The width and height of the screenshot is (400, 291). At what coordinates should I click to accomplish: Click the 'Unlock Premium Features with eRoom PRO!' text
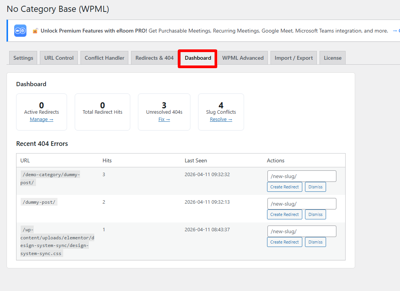[94, 31]
